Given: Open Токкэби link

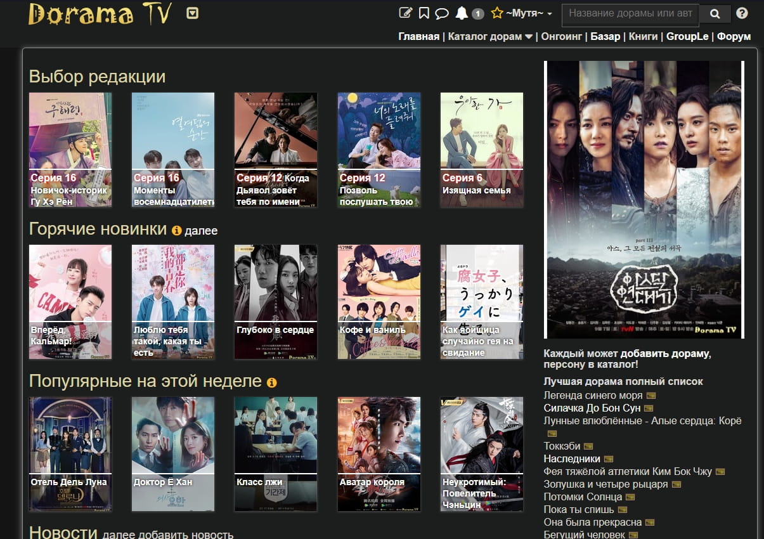Looking at the screenshot, I should click(562, 446).
